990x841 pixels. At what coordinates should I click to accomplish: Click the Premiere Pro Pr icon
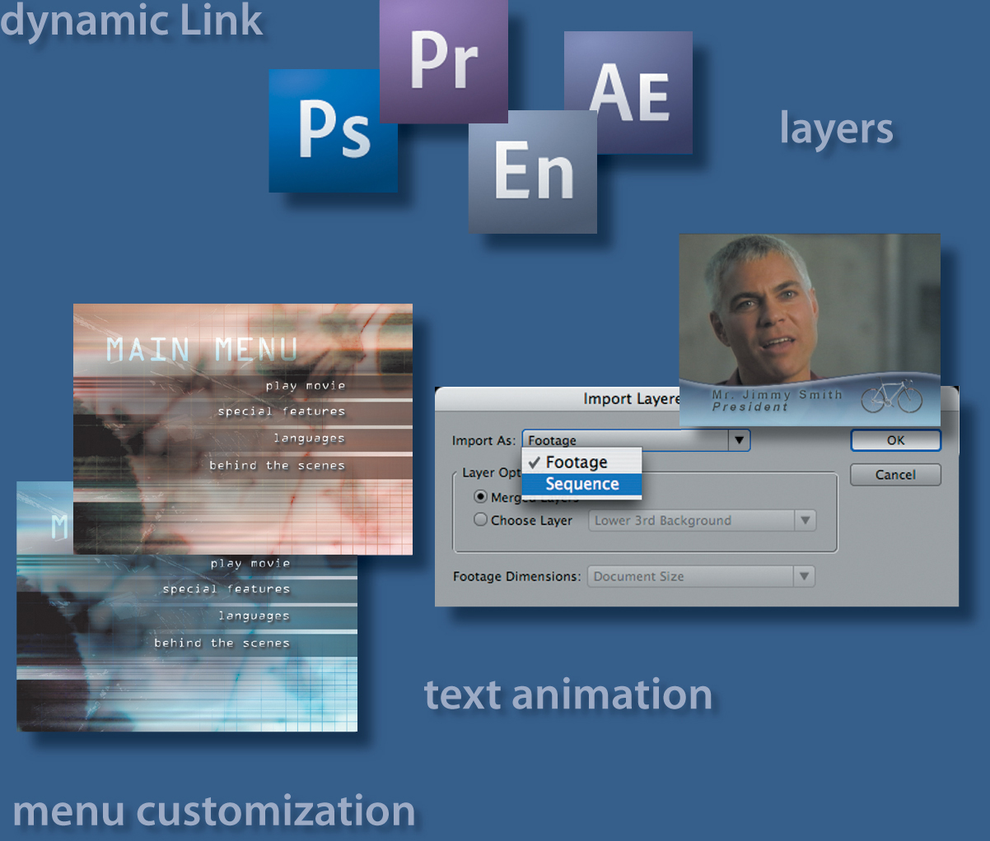tap(443, 61)
